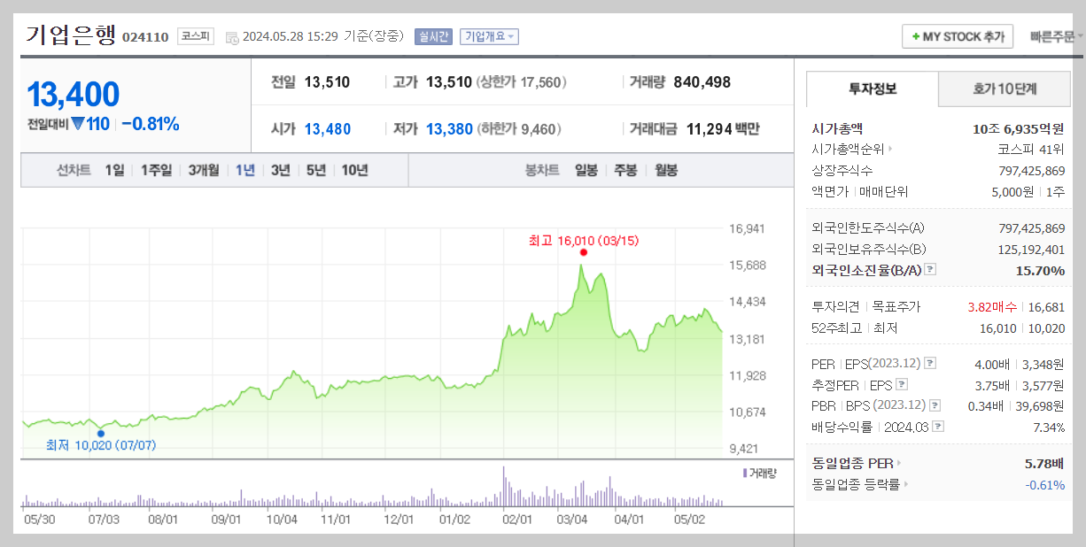1086x547 pixels.
Task: Open help icon next to 배당수익률 2024.03
Action: tap(939, 427)
